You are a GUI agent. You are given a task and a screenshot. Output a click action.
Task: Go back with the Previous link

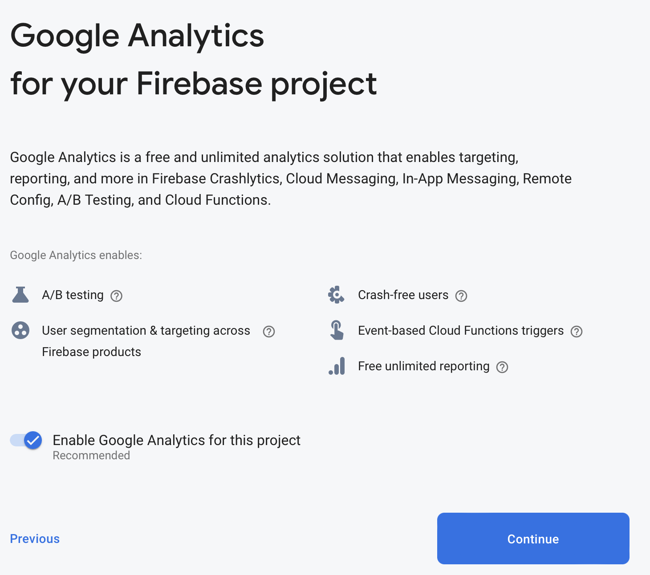[35, 539]
